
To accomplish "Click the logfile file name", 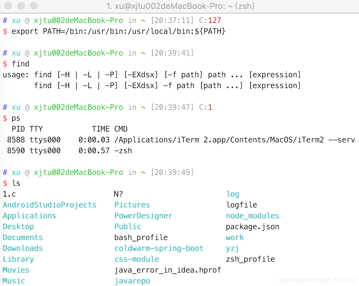I will click(x=242, y=205).
